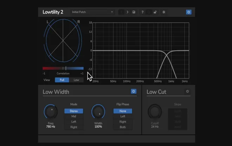232x146 pixels.
Task: Disable the Low Width section power button
Action: pyautogui.click(x=134, y=91)
